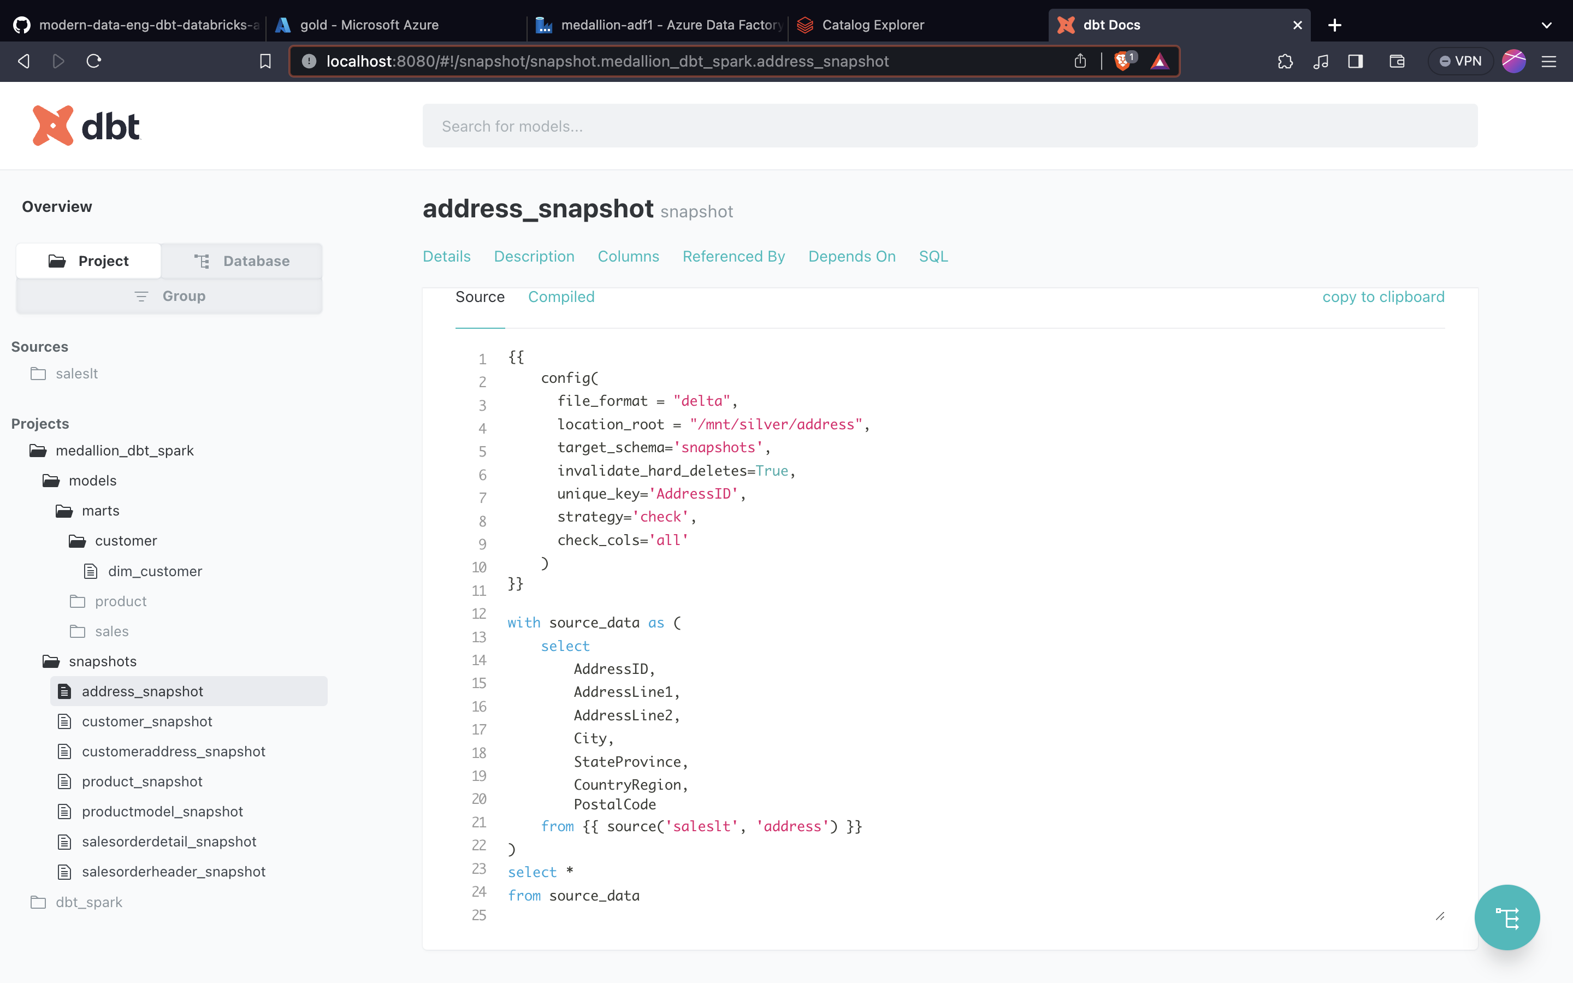This screenshot has height=983, width=1573.
Task: Click Search for models field
Action: pyautogui.click(x=950, y=126)
